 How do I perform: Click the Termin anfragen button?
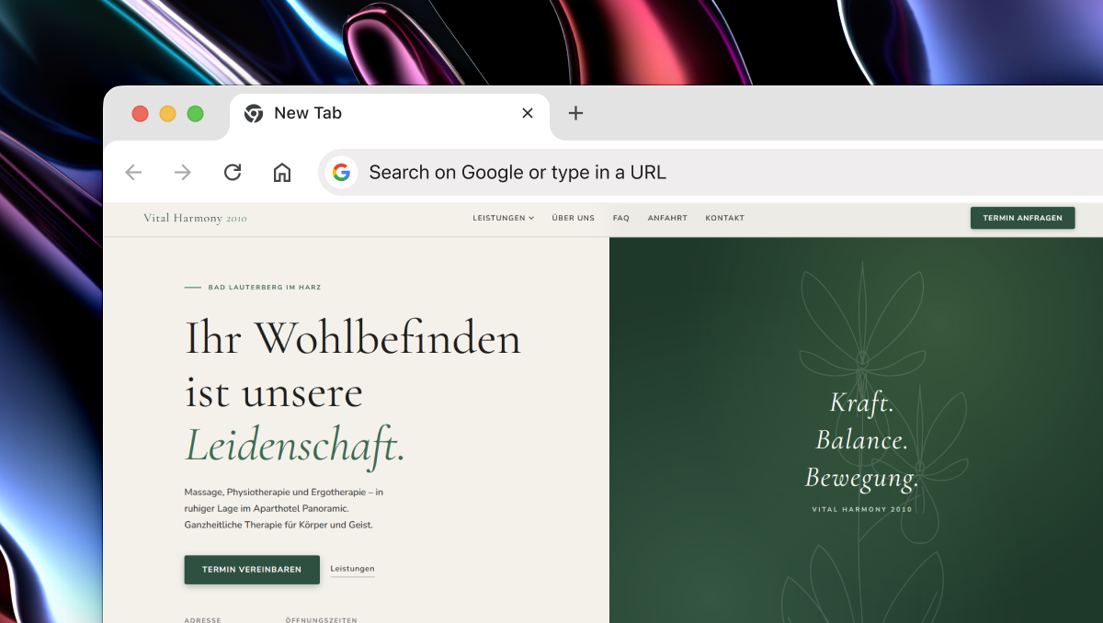tap(1022, 218)
